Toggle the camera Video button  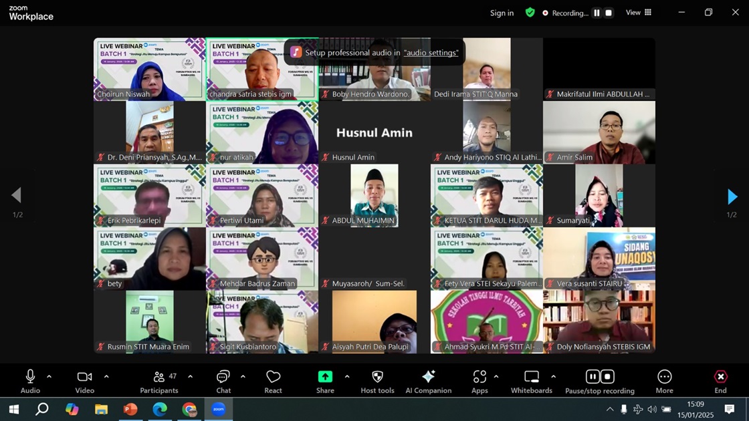click(84, 377)
